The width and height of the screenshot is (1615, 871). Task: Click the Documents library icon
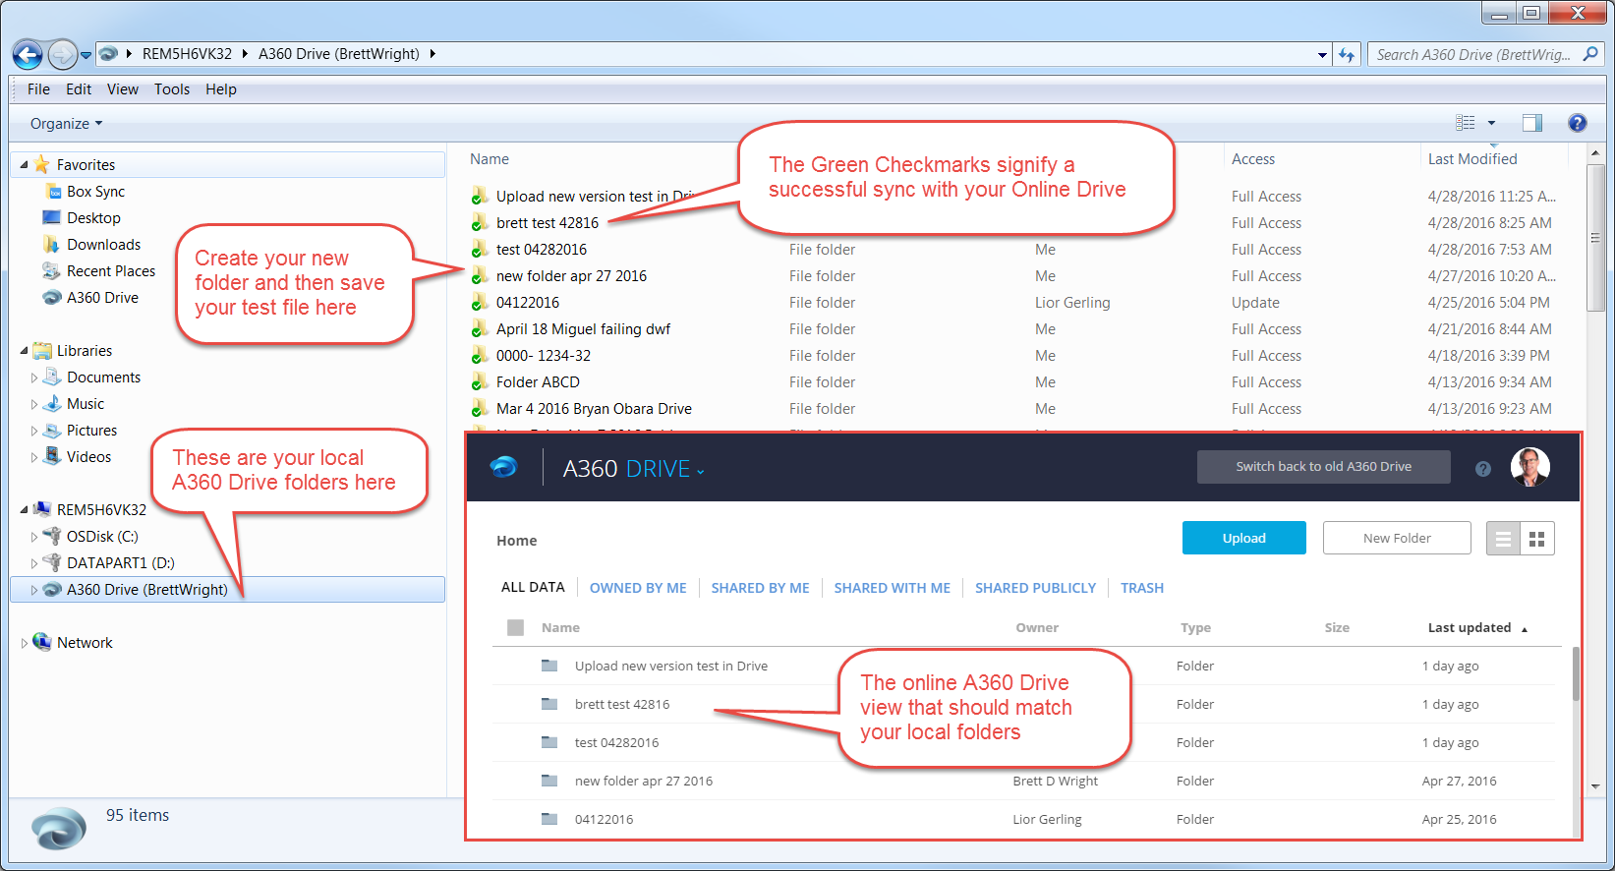(53, 377)
